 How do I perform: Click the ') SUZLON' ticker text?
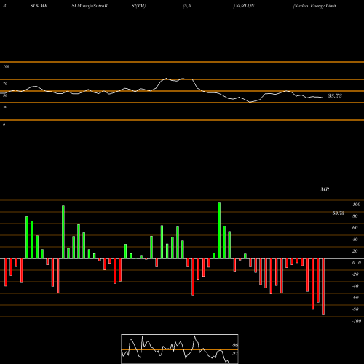click(x=244, y=6)
